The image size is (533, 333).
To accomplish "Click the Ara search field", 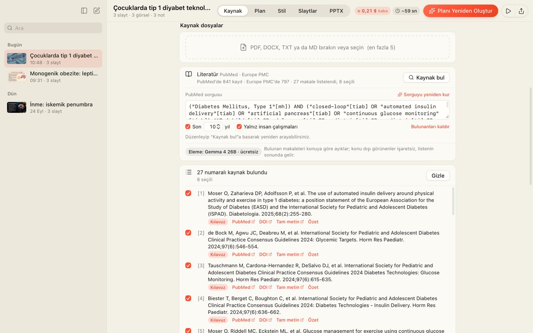I will [53, 28].
